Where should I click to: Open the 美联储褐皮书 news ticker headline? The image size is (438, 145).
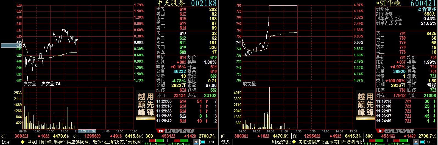[331, 142]
